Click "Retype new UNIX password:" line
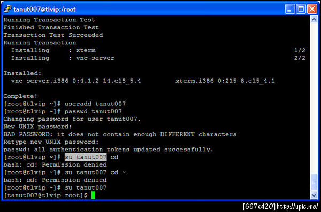This screenshot has height=212, width=321. (51, 142)
